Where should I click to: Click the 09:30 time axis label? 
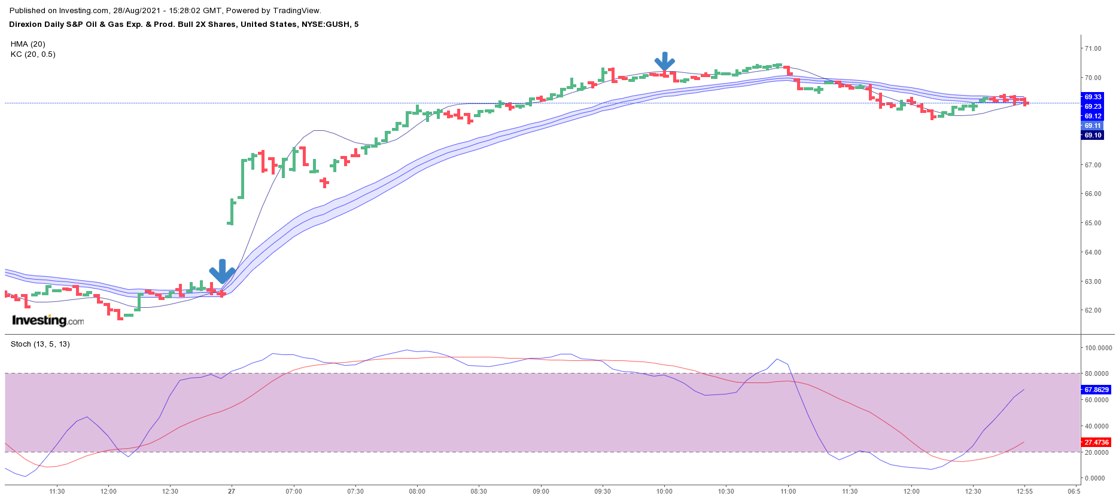603,491
